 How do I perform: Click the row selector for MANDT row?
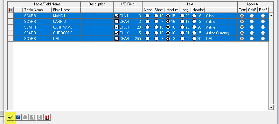(10, 16)
